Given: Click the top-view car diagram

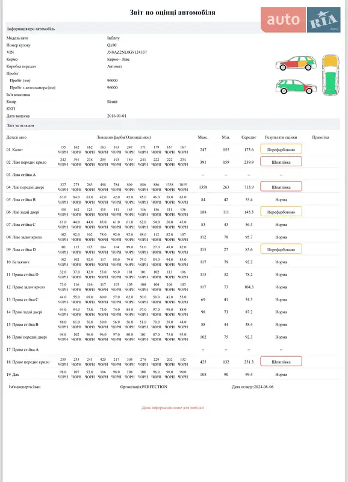Looking at the screenshot, I should pyautogui.click(x=331, y=75).
